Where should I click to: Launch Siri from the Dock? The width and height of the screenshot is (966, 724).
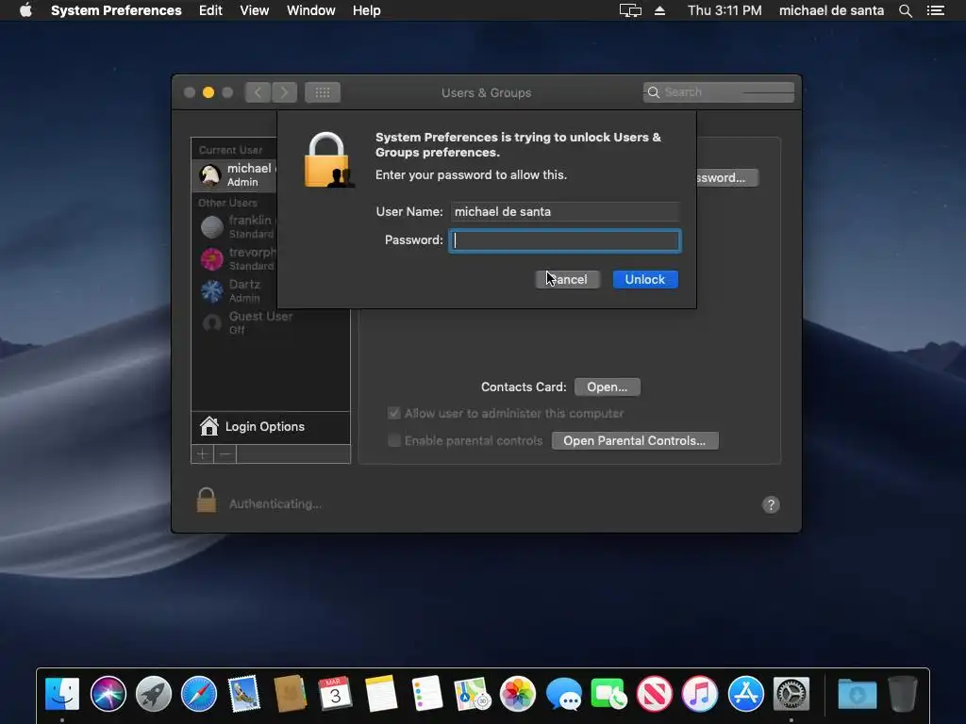pos(108,694)
